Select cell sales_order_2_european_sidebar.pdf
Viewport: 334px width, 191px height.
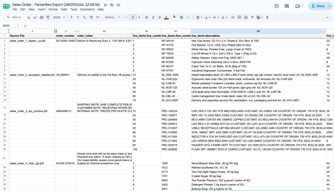click(32, 75)
